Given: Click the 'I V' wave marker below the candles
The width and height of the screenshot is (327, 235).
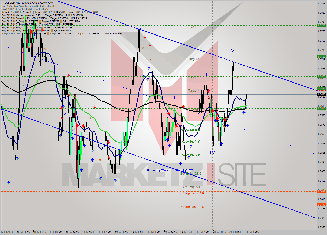Looking at the screenshot, I should pyautogui.click(x=213, y=152).
